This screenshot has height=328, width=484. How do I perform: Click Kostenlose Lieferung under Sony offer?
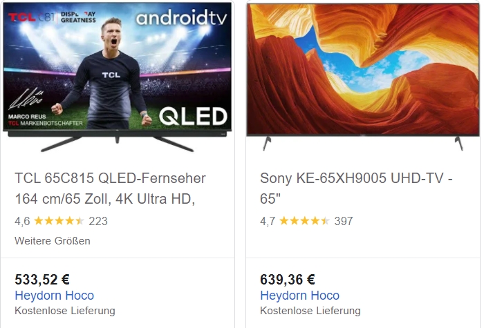tap(310, 311)
